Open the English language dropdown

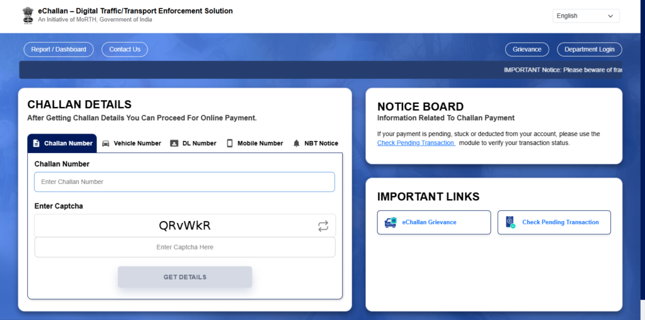pos(586,16)
